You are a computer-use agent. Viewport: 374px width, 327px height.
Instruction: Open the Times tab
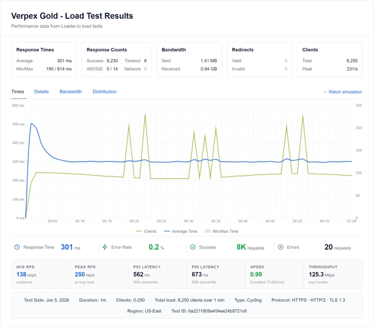18,92
